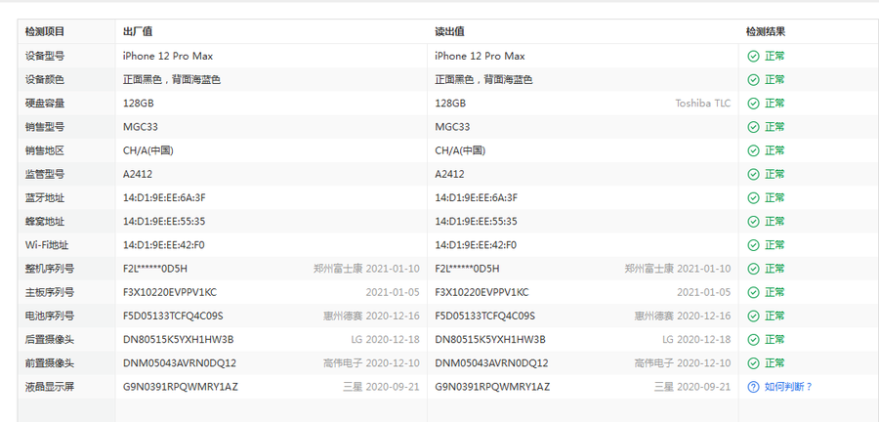Open the 如何判断？ help link

789,387
